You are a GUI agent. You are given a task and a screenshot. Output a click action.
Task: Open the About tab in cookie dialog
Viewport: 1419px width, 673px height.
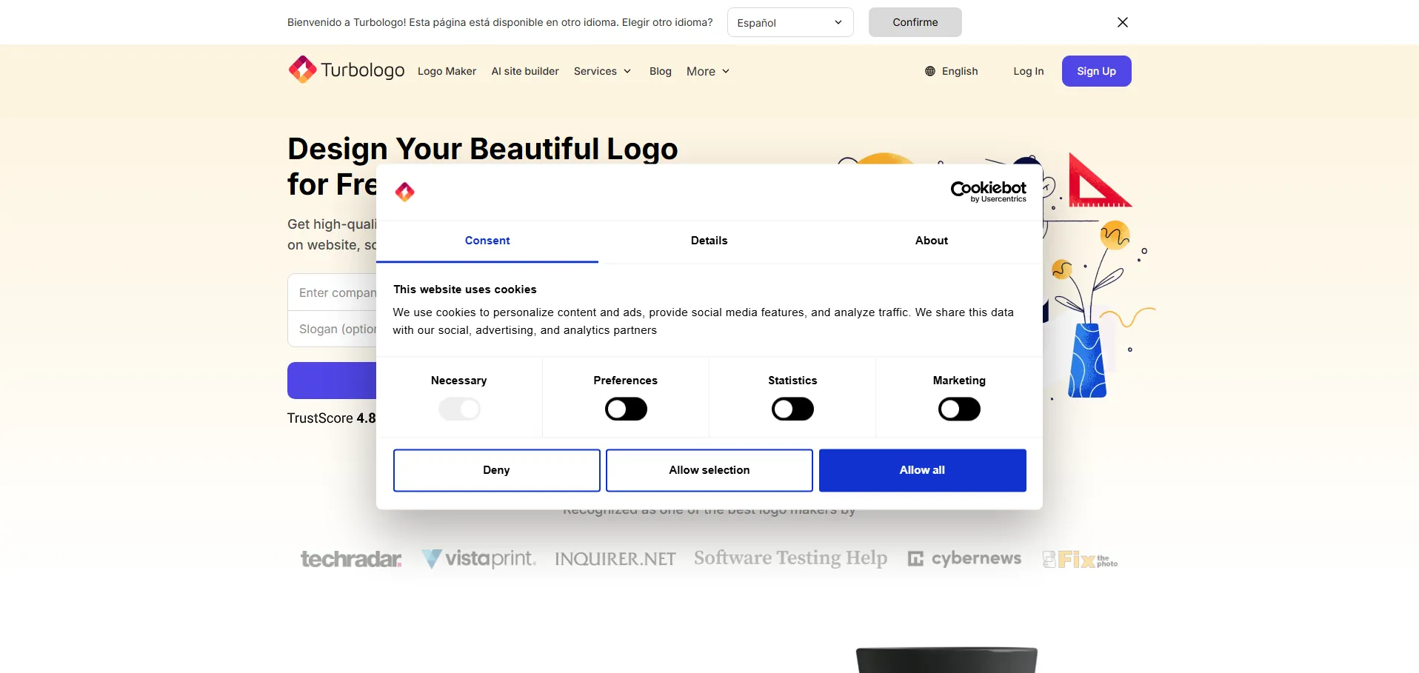point(931,241)
